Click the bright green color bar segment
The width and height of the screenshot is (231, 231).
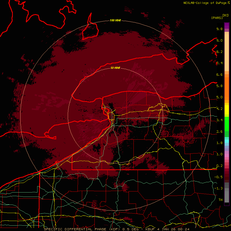[x=227, y=124]
